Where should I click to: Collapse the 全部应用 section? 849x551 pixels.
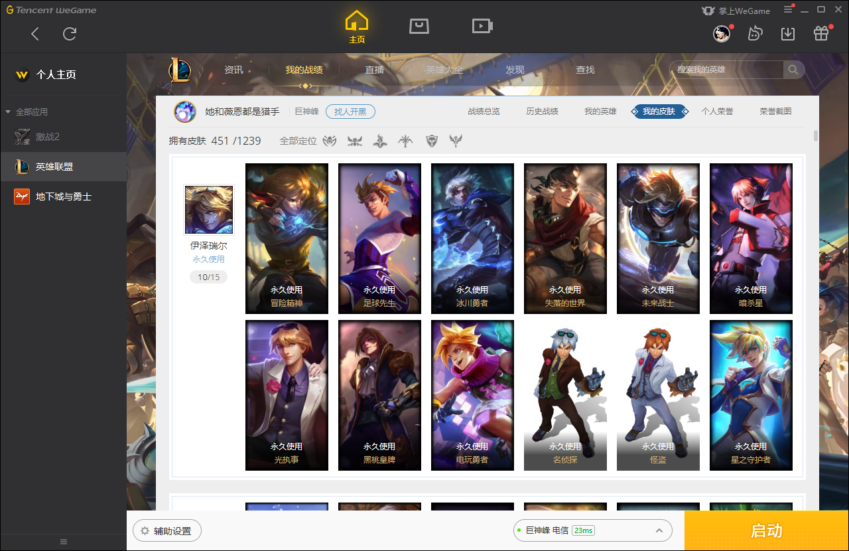27,112
